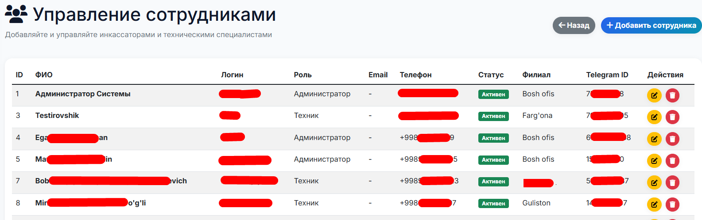This screenshot has height=220, width=702.
Task: Remove employee with ID 4
Action: coord(672,139)
